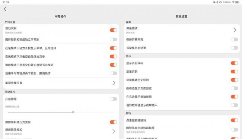Tap the eye-protection icon in status bar
Screen dimensions: 242x139
(x=214, y=2)
